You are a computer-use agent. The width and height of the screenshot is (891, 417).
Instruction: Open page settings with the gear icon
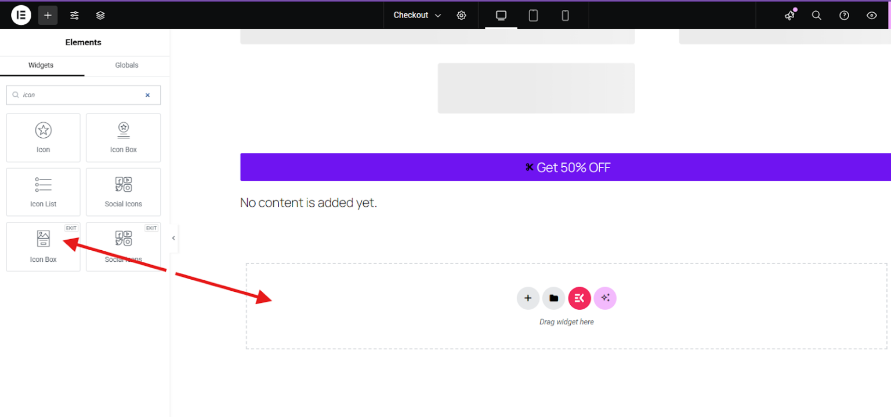(x=461, y=15)
